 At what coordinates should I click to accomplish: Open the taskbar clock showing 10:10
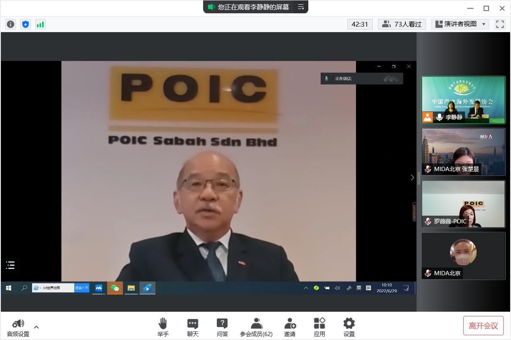pos(386,288)
